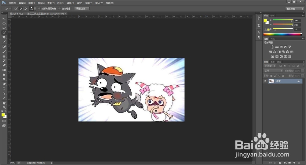Add a Levels adjustment
This screenshot has height=165, width=306.
(x=277, y=47)
